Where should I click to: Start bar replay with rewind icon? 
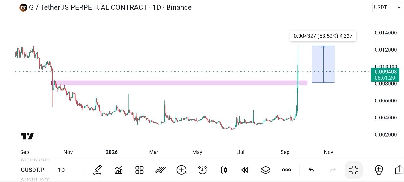[x=245, y=170]
